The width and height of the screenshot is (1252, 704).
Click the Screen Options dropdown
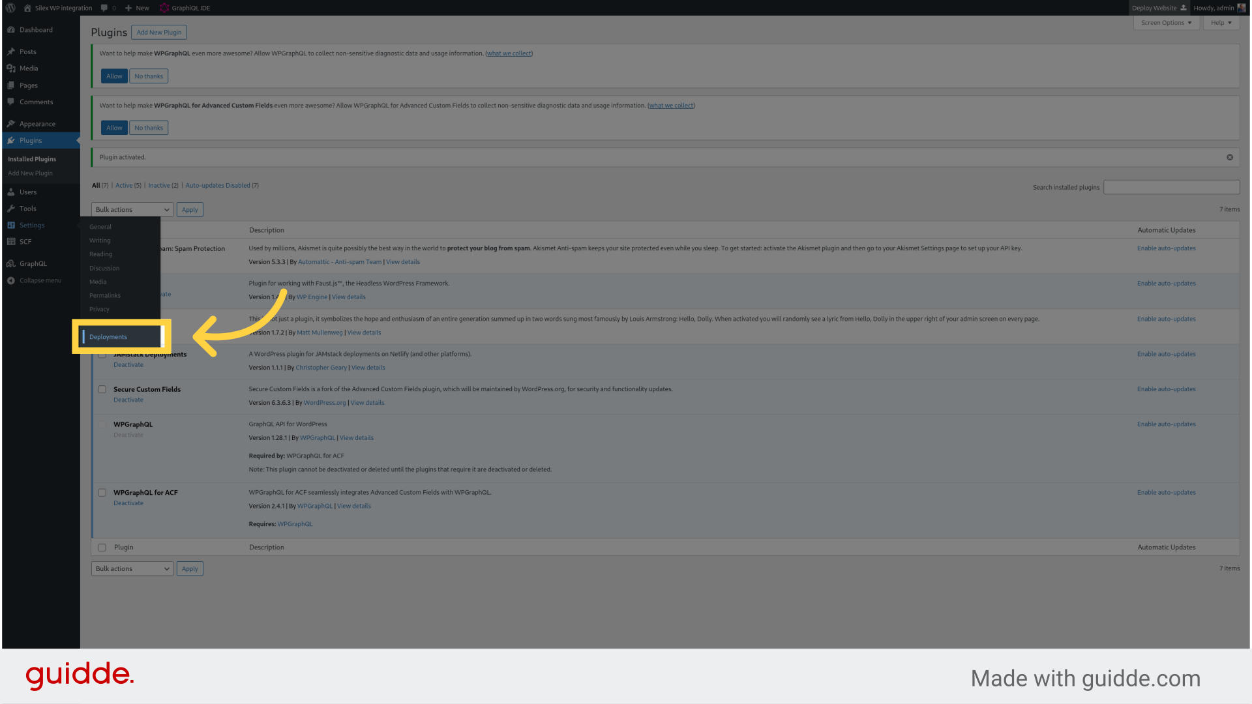[1167, 22]
